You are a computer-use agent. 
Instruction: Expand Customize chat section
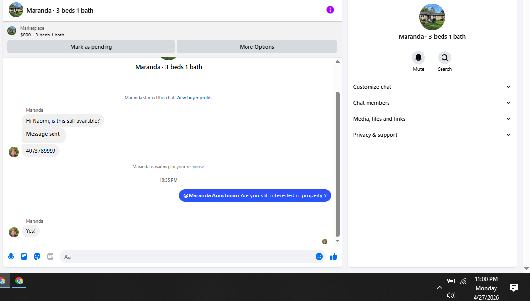(432, 87)
